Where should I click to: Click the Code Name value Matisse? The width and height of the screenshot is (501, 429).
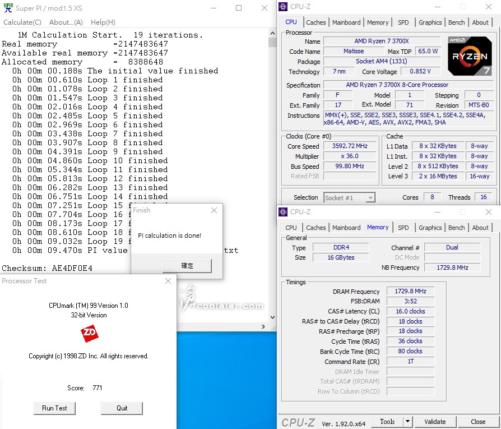354,51
